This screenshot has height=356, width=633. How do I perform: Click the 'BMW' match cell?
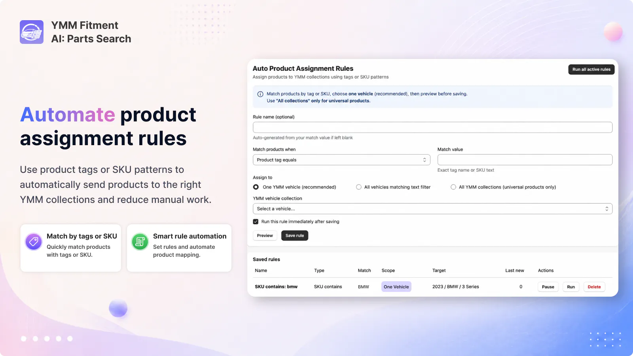(364, 287)
